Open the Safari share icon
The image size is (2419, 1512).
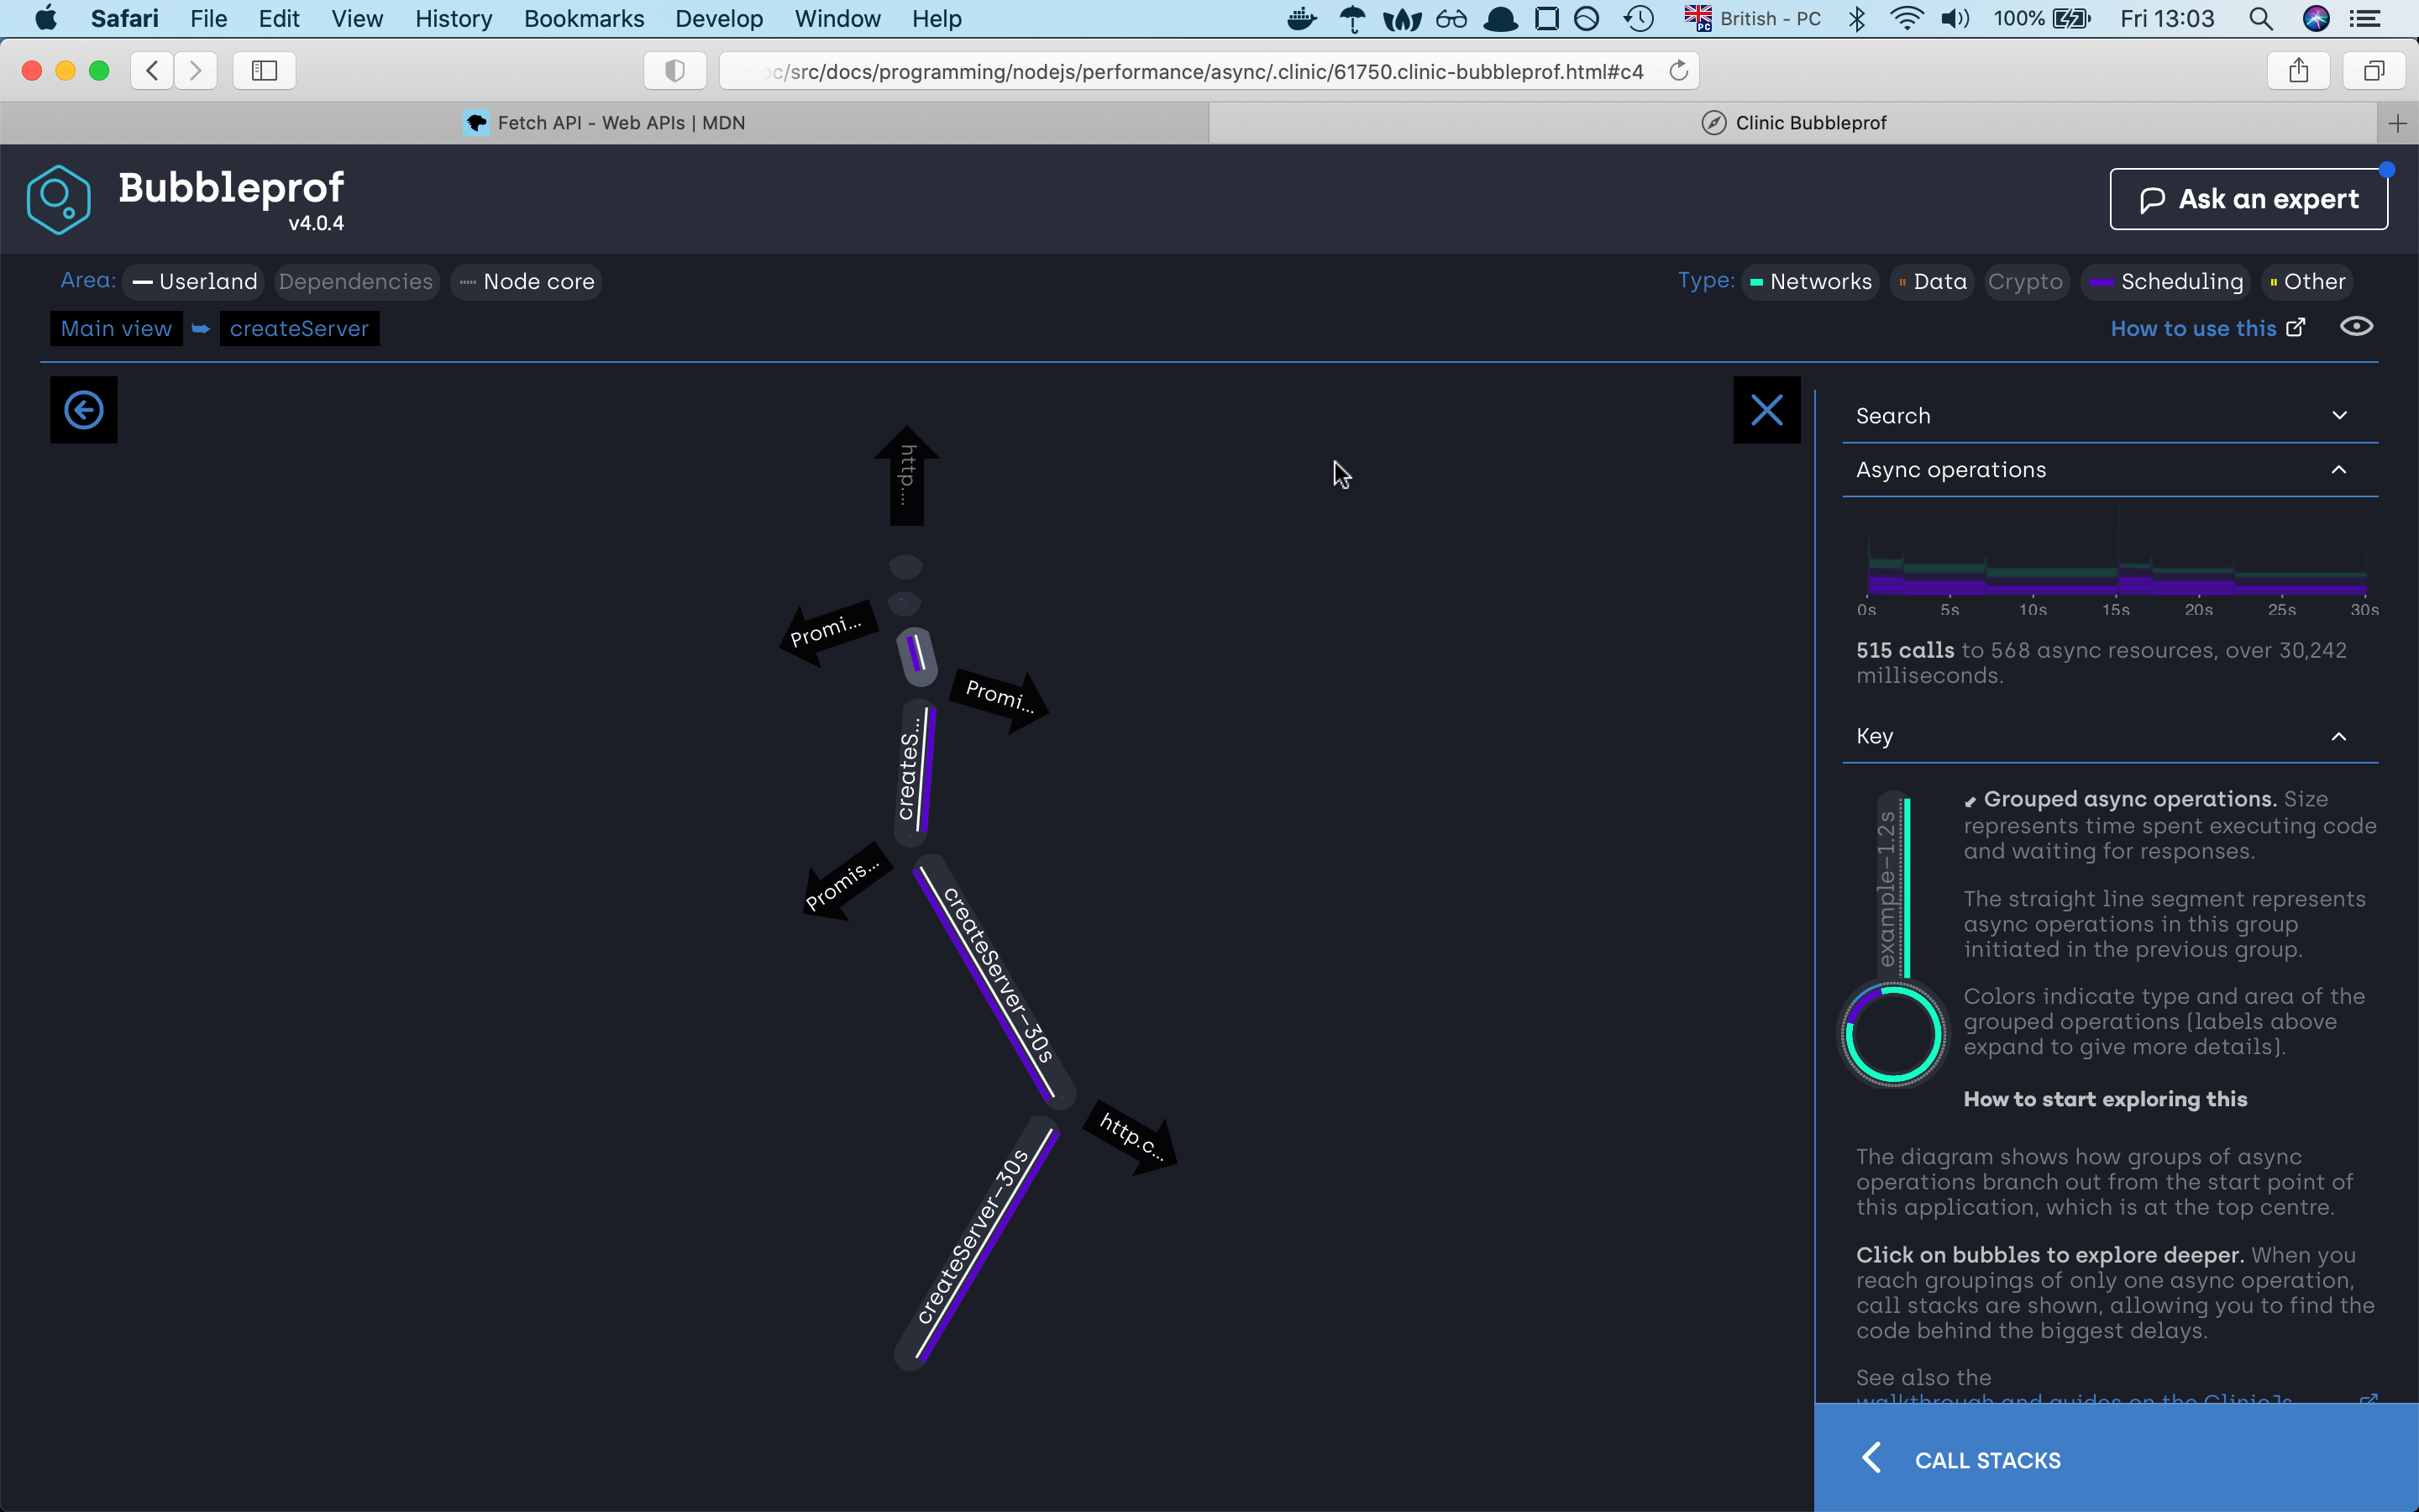(x=2298, y=71)
